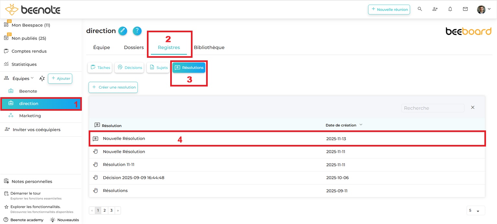The image size is (497, 224).
Task: Click Créer une resolution button
Action: [x=113, y=87]
